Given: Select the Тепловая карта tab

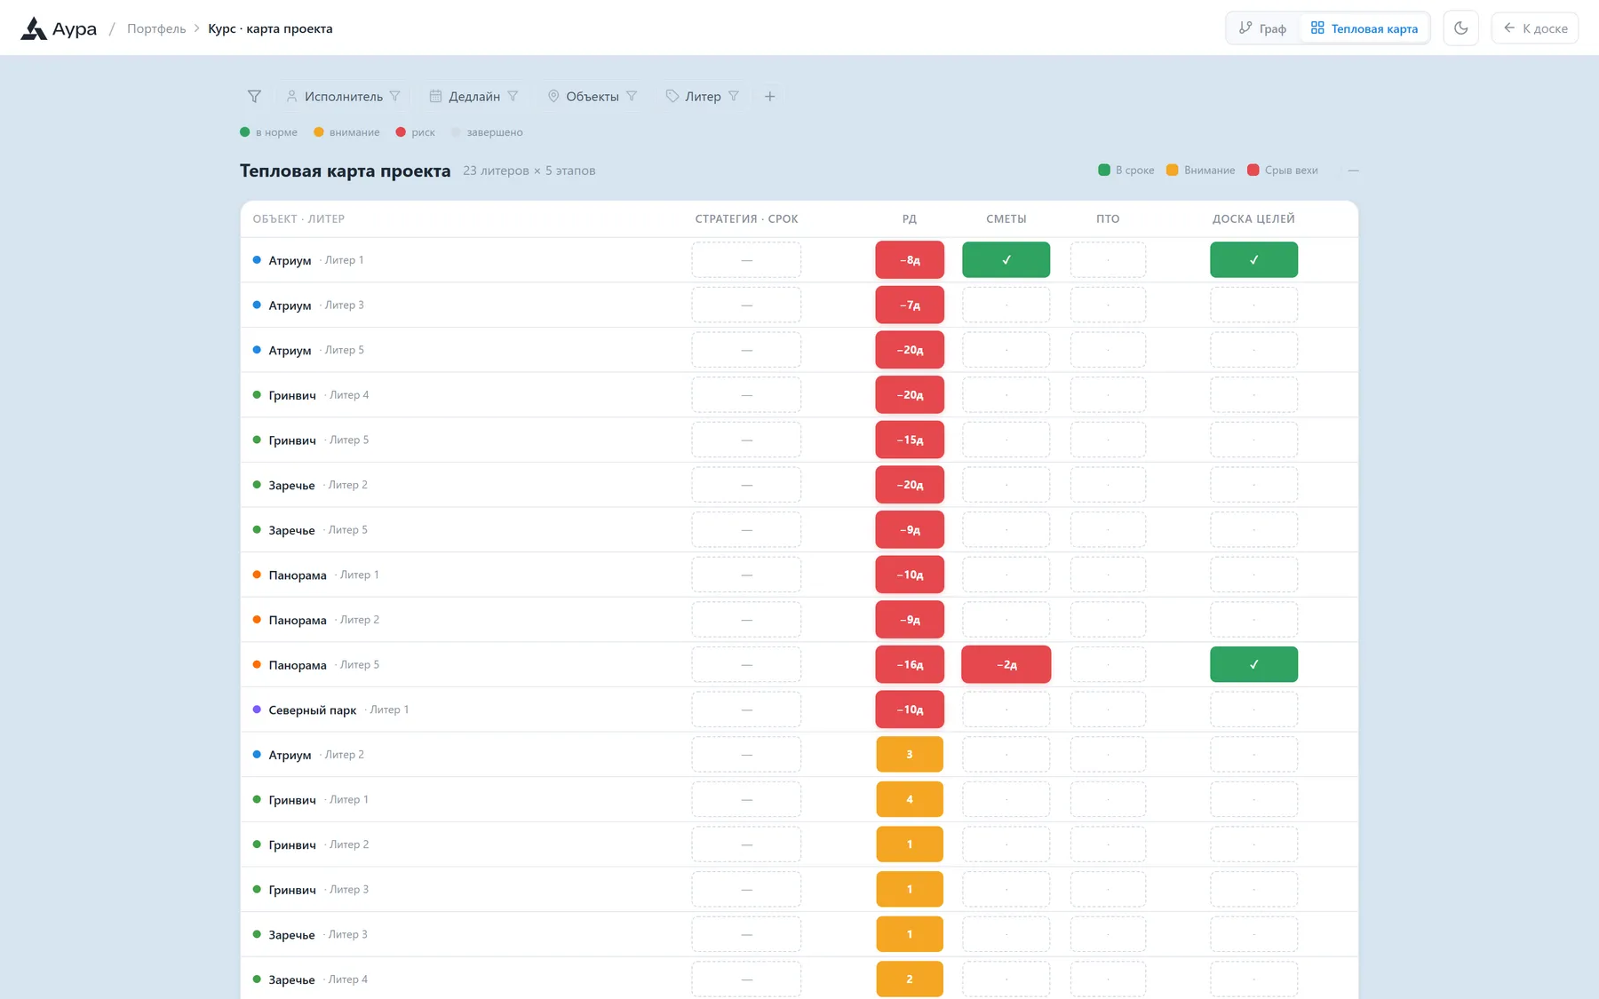Looking at the screenshot, I should click(1364, 28).
